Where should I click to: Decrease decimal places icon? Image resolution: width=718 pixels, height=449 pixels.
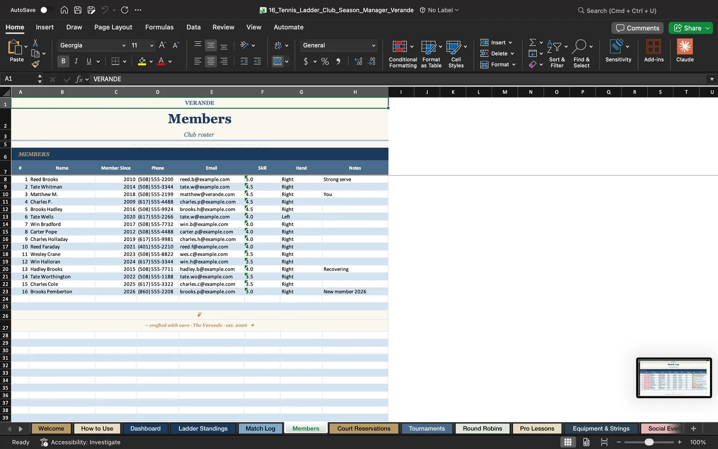[x=372, y=61]
